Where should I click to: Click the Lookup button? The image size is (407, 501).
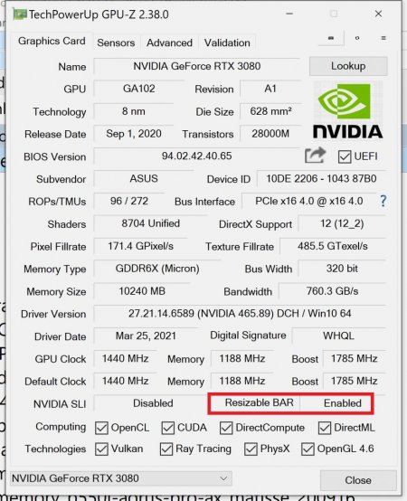348,66
